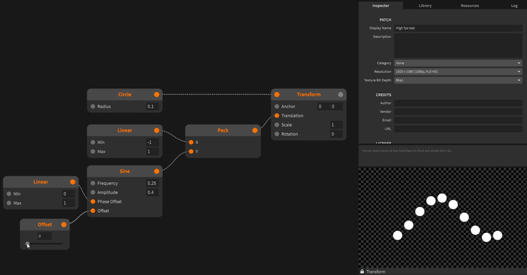Click the first Anchor value field
The width and height of the screenshot is (527, 275).
(323, 107)
